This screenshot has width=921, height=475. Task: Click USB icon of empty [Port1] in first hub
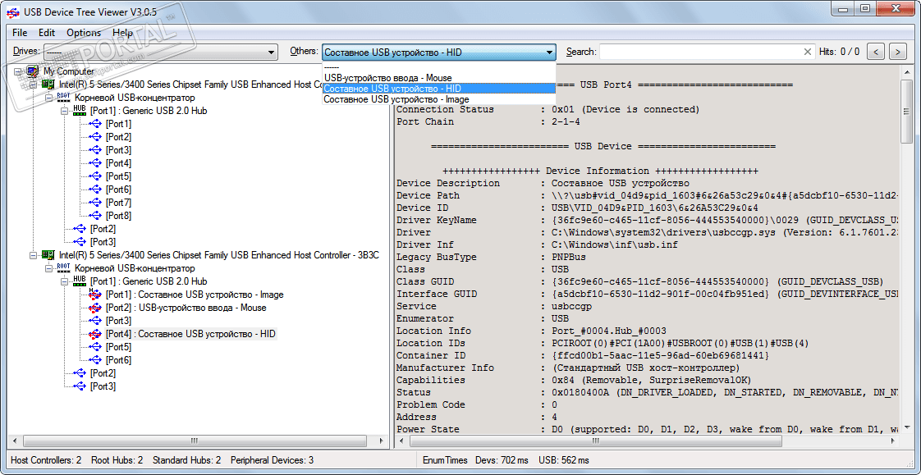(94, 124)
